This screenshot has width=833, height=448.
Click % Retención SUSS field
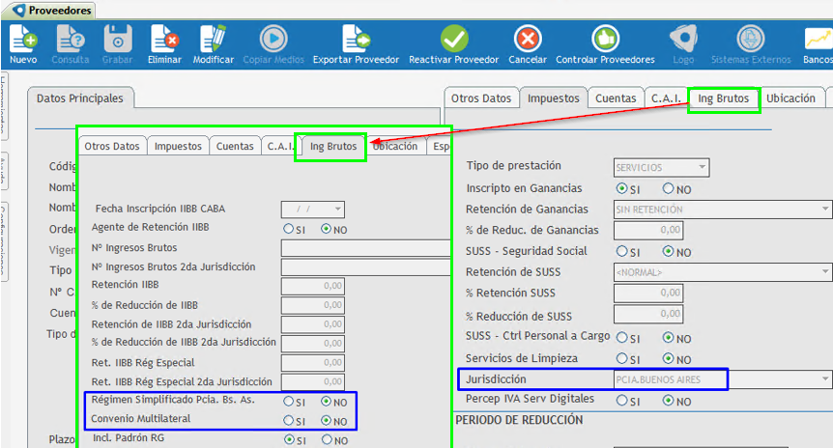(x=648, y=293)
